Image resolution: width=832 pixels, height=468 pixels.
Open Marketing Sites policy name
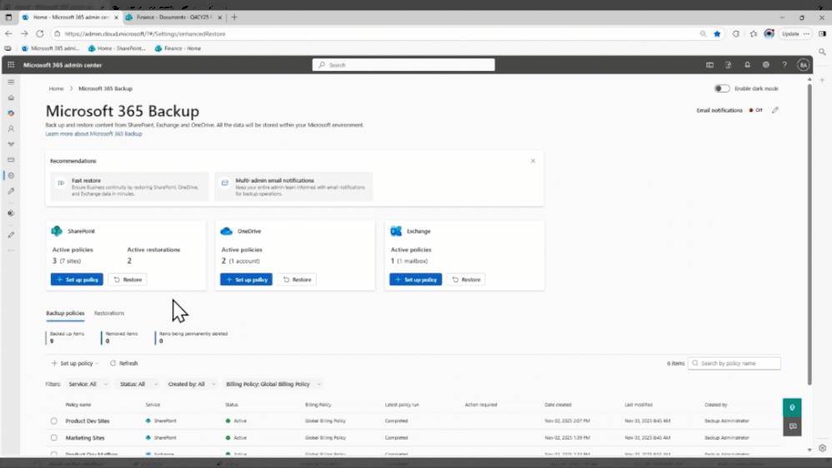[x=85, y=438]
